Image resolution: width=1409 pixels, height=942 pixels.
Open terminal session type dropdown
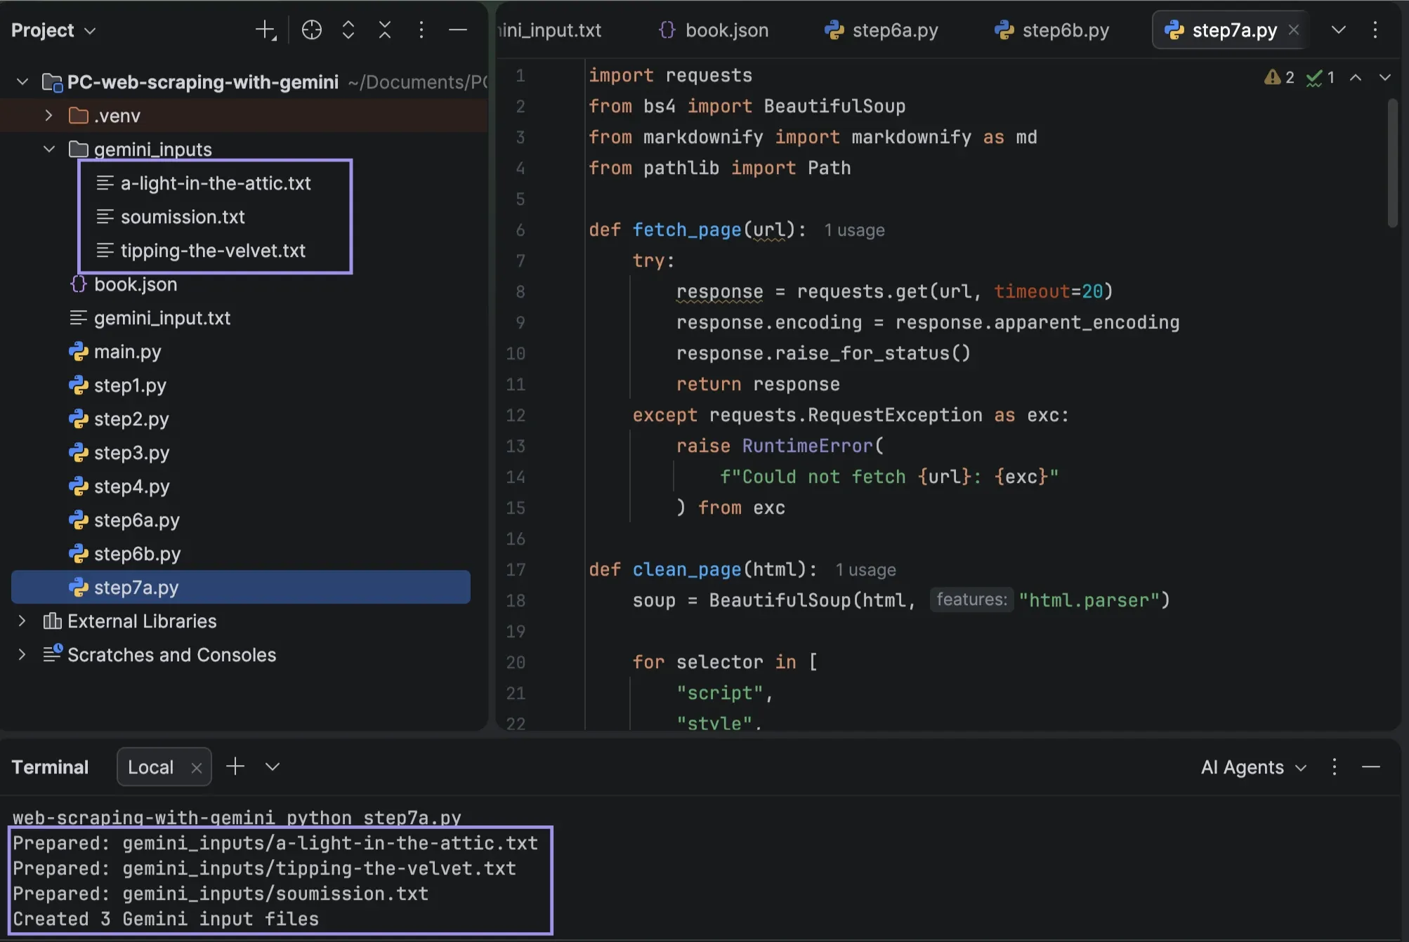pos(273,767)
